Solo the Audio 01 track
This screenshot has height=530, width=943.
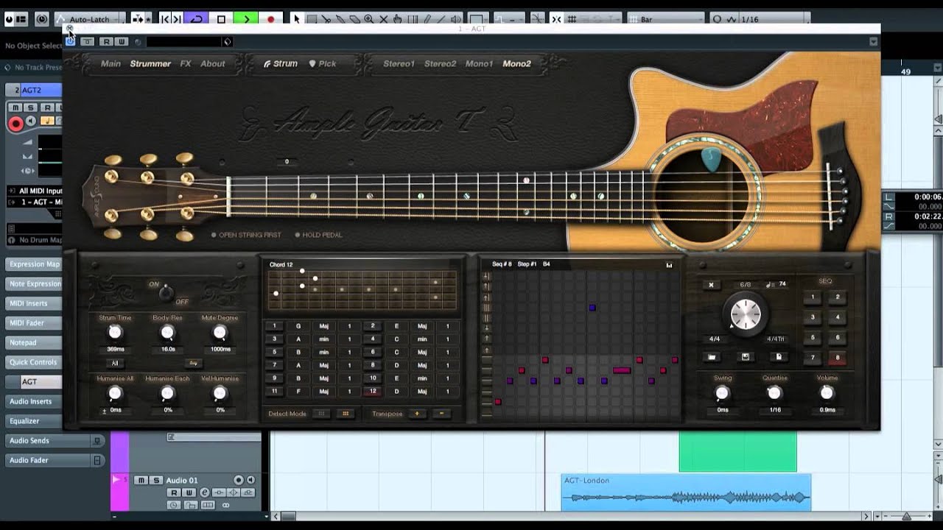(155, 480)
